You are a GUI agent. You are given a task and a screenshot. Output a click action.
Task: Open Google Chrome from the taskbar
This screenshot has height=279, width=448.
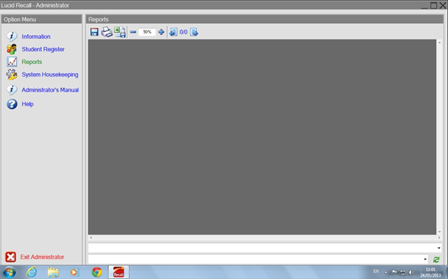[x=97, y=272]
